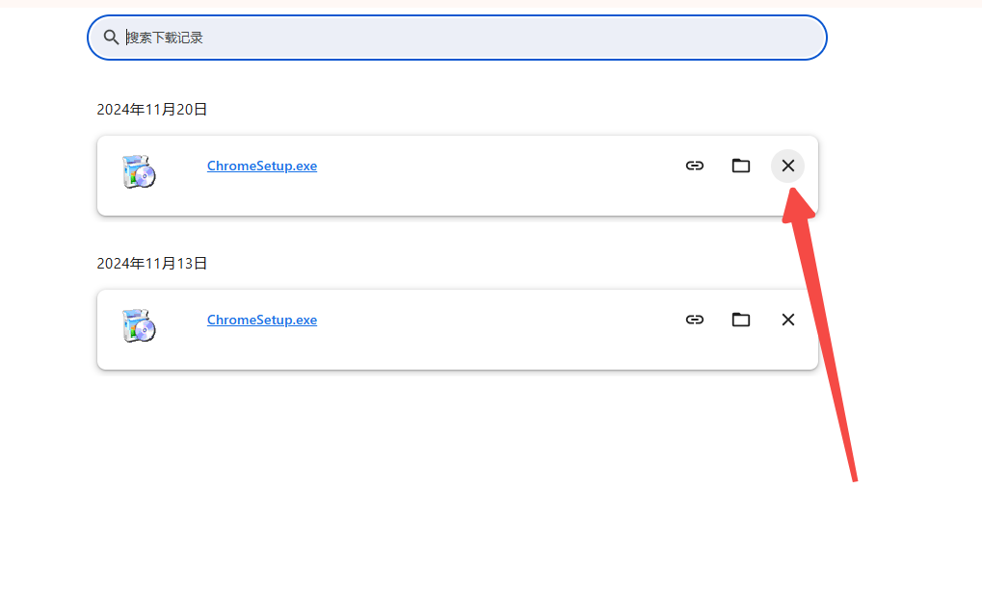The image size is (982, 591).
Task: Copy download link for November 13 ChromeSetup.exe
Action: point(695,320)
